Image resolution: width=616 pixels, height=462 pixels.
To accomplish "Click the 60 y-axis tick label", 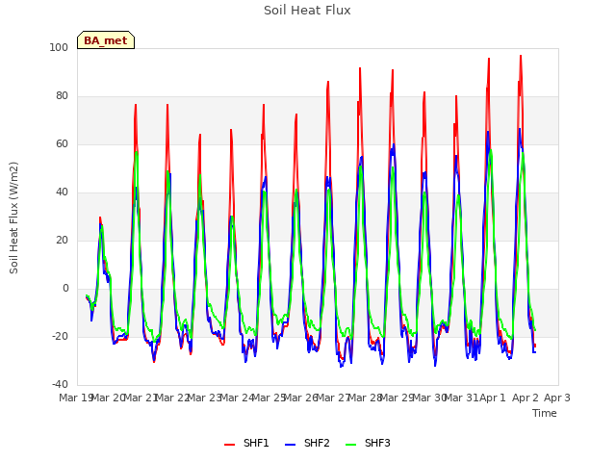I will click(x=62, y=143).
